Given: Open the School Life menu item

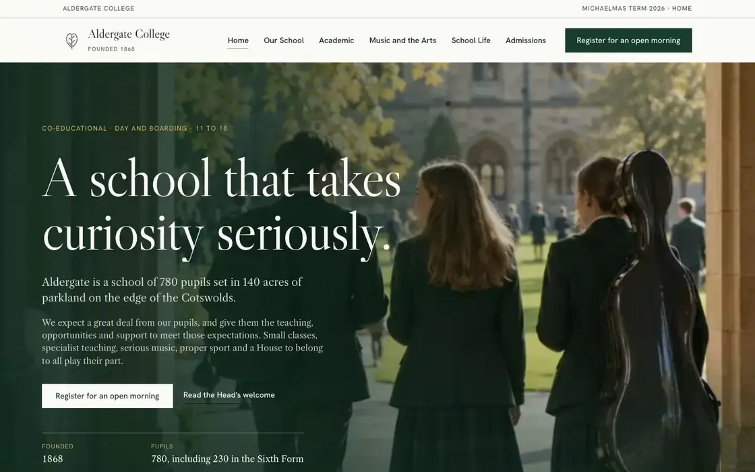Looking at the screenshot, I should [471, 40].
